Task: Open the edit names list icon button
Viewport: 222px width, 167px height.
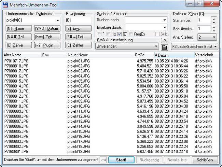Action: [165, 47]
